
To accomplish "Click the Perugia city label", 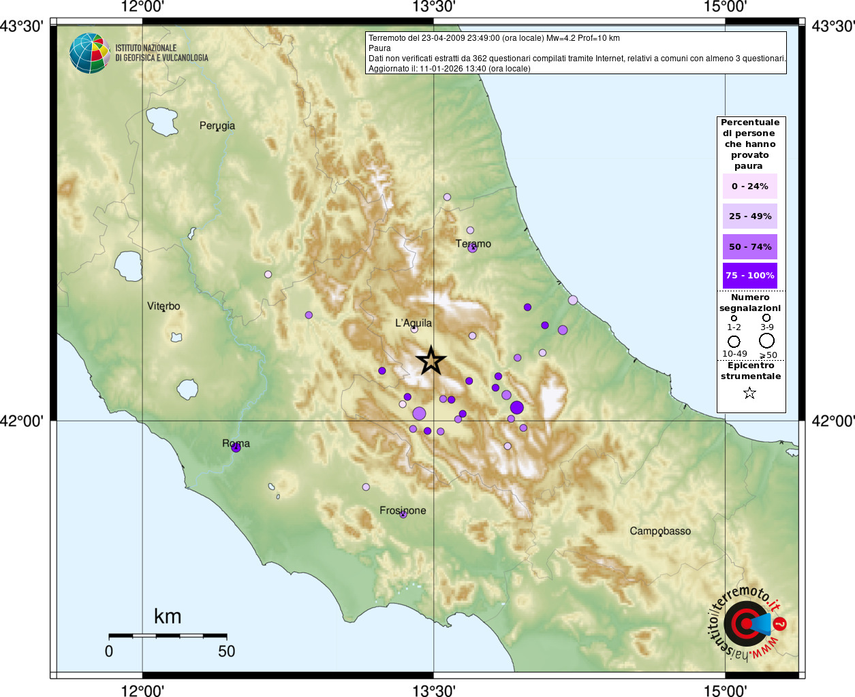I will pyautogui.click(x=217, y=126).
